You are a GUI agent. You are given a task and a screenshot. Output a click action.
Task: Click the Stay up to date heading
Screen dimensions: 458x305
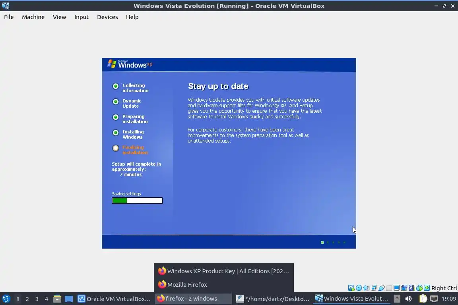coord(218,86)
